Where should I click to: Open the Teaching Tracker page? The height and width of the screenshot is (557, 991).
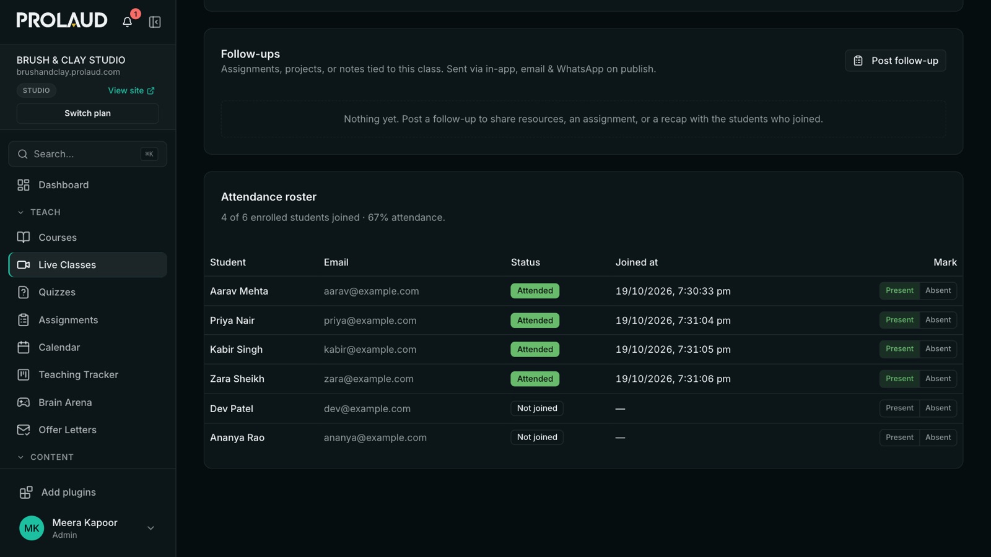tap(88, 374)
